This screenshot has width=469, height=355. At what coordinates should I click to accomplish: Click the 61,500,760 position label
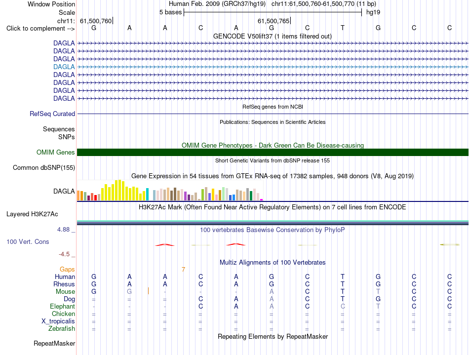click(96, 21)
